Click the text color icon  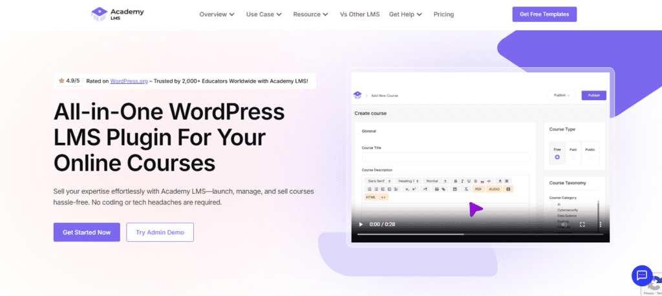[500, 181]
